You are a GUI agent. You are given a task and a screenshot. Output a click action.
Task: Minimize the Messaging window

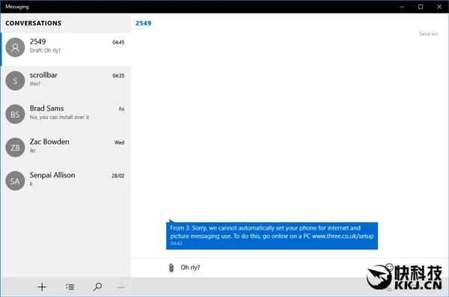pyautogui.click(x=402, y=7)
